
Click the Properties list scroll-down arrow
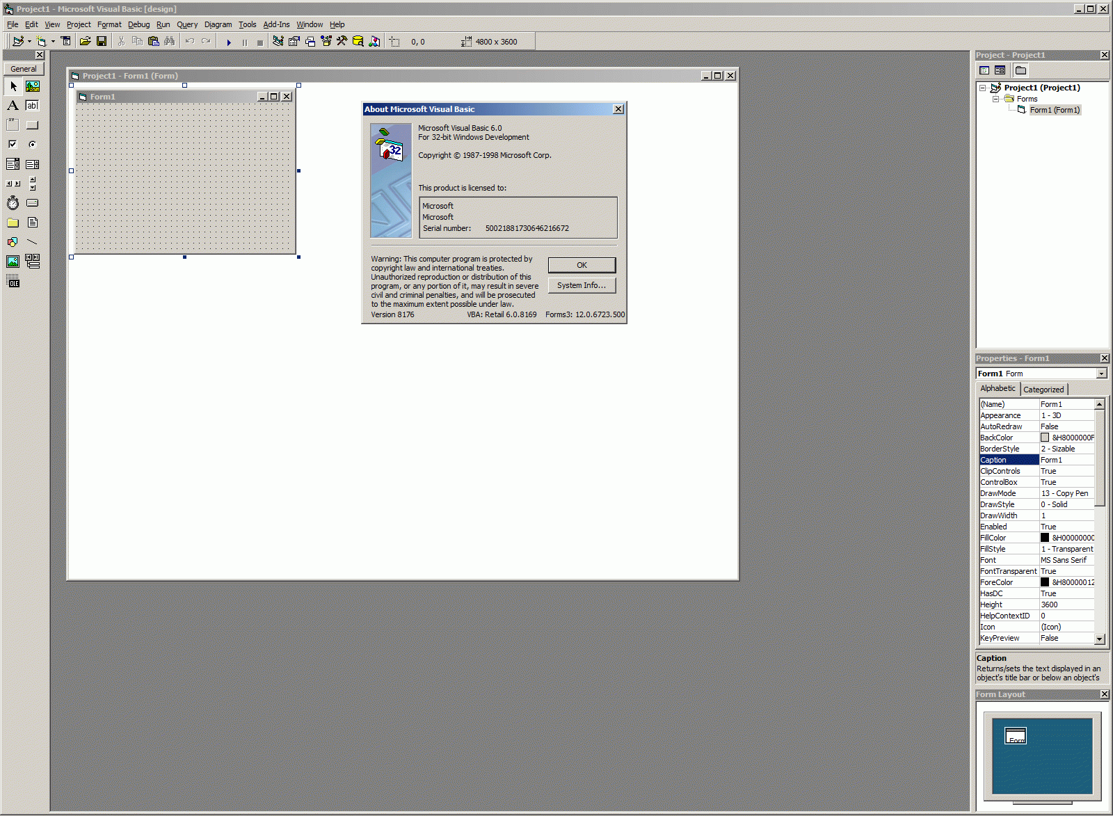pos(1100,639)
